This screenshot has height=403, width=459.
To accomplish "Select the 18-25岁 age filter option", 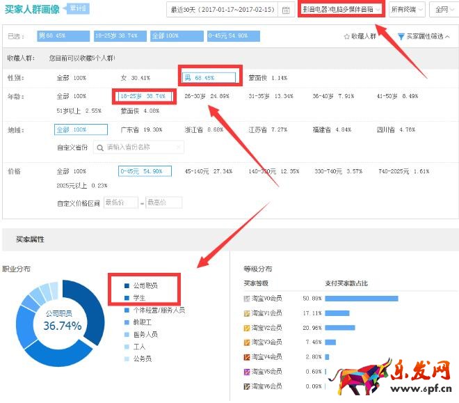I will [x=144, y=96].
